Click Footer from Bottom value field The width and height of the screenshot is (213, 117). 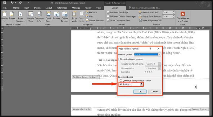tap(167, 16)
